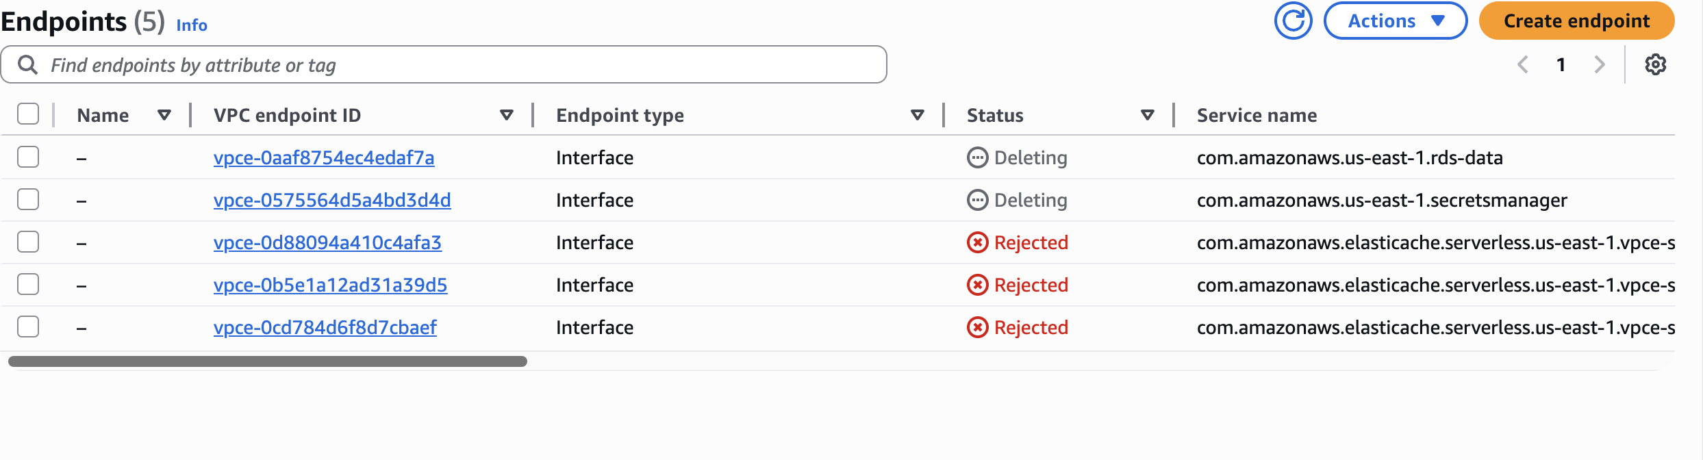Sort by Endpoint type column arrow

(918, 115)
